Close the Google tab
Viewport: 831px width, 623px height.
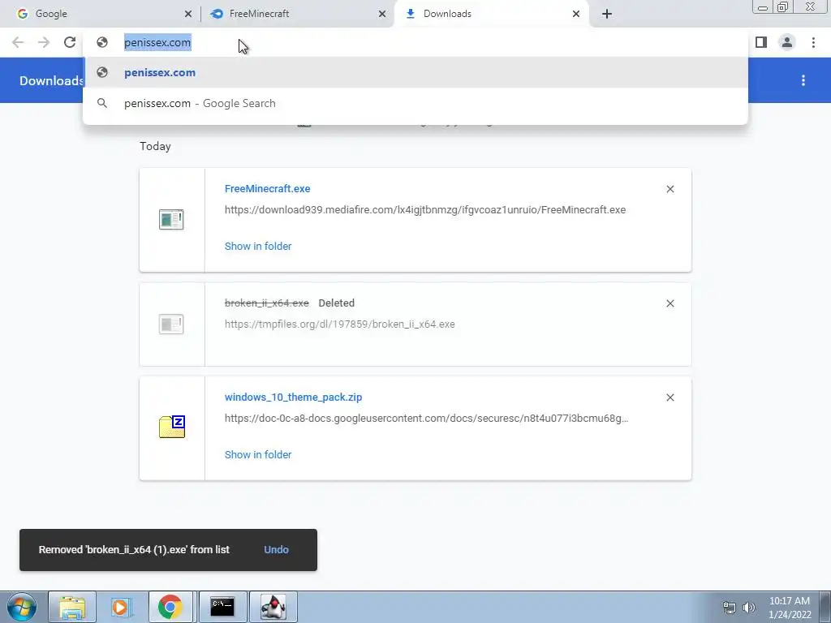point(188,14)
